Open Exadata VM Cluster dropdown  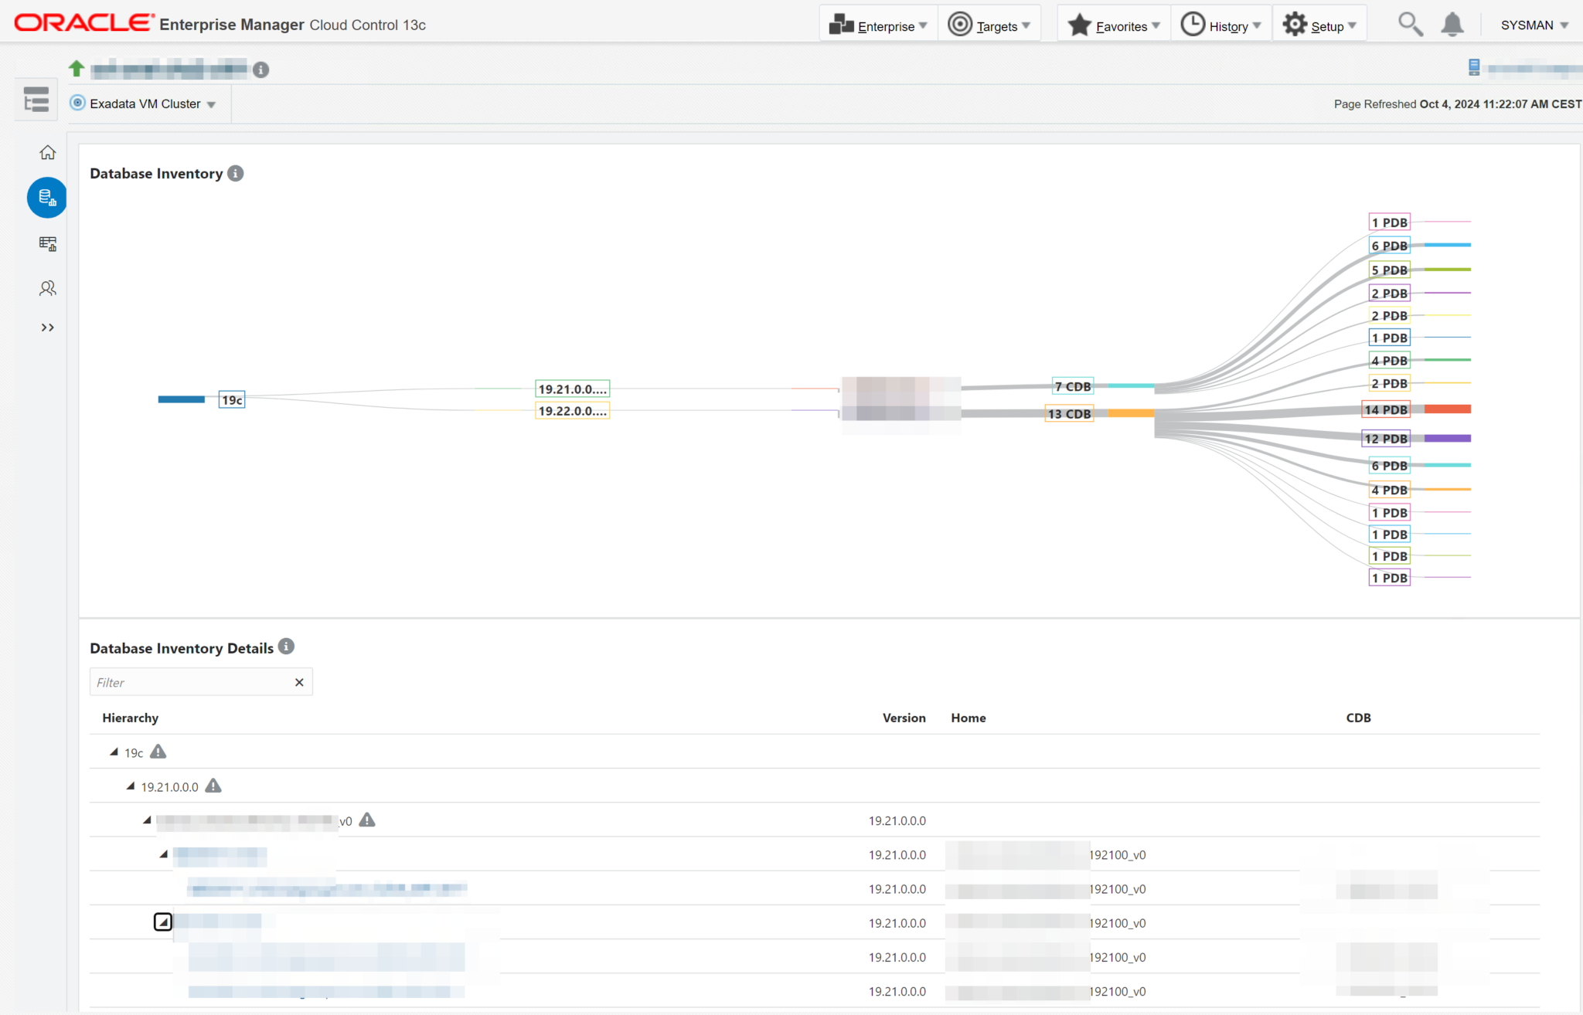click(x=145, y=104)
